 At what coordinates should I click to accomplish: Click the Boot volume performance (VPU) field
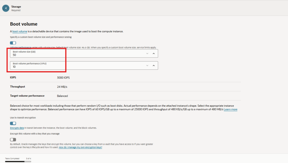[76, 65]
